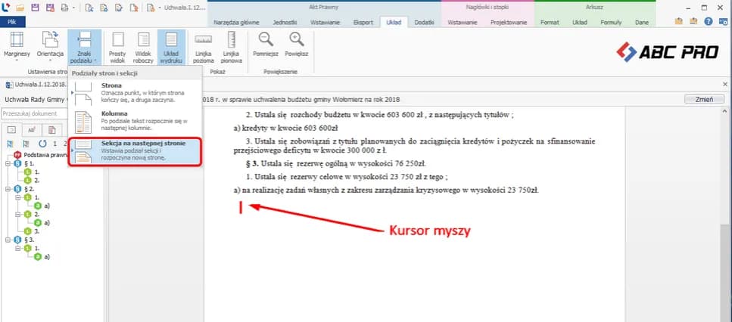This screenshot has width=732, height=322.
Task: Open the Marginesy margins tool
Action: click(17, 47)
